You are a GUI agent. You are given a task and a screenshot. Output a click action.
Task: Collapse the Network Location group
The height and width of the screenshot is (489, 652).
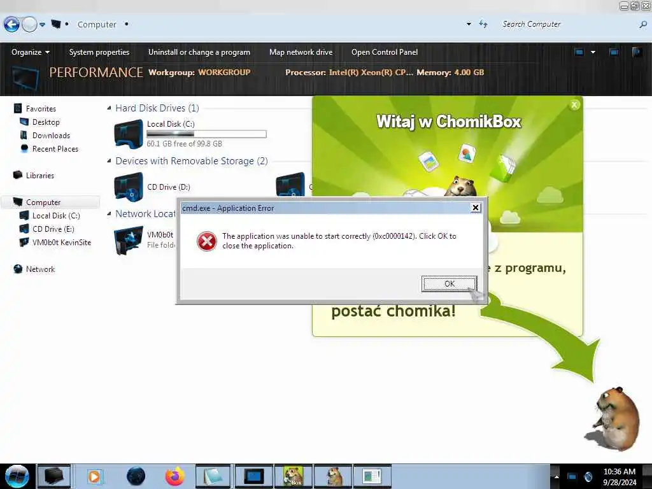tap(109, 214)
